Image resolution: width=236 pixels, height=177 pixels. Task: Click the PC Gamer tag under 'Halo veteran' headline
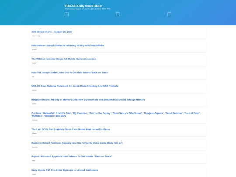pos(34,49)
